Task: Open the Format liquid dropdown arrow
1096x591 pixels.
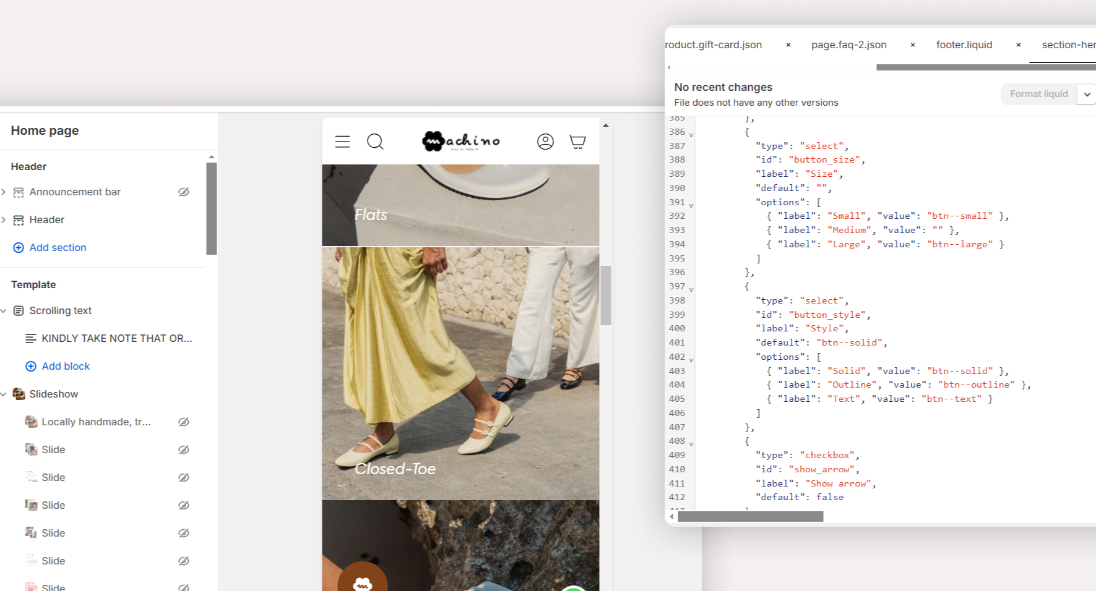Action: coord(1087,94)
